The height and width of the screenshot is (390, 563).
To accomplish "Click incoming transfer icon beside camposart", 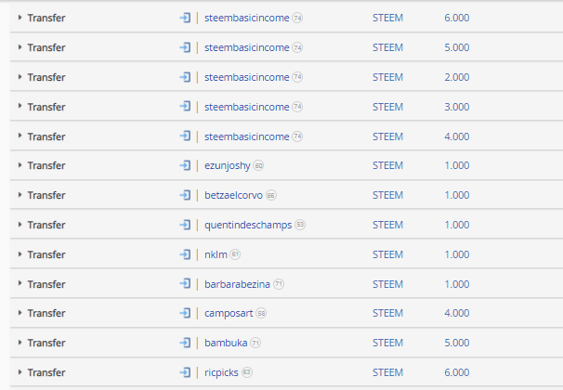I will pyautogui.click(x=185, y=313).
